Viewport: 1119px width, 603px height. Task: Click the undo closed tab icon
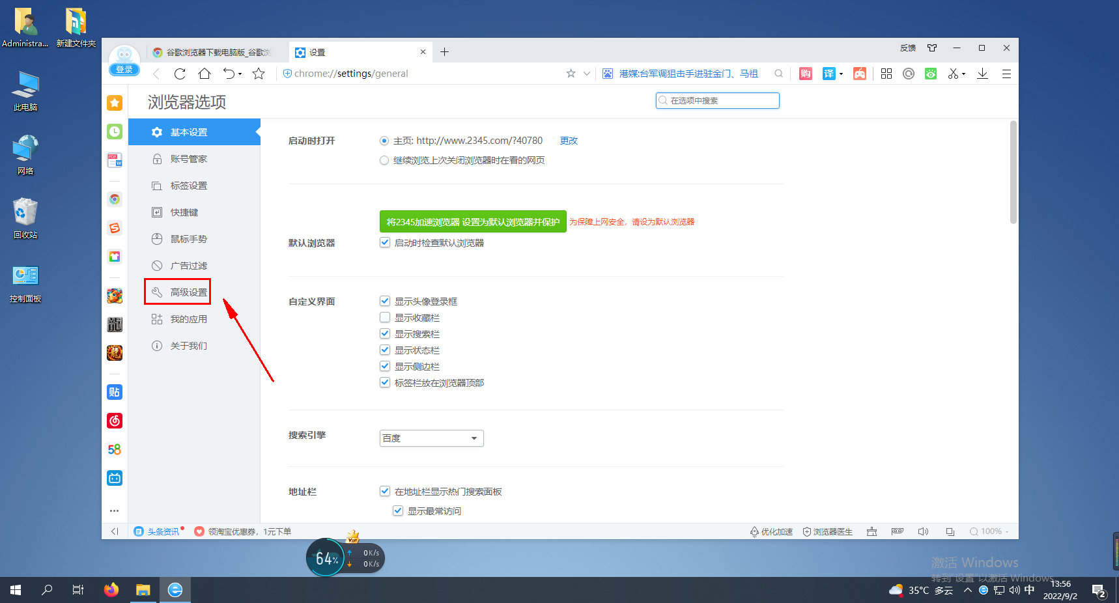tap(229, 74)
